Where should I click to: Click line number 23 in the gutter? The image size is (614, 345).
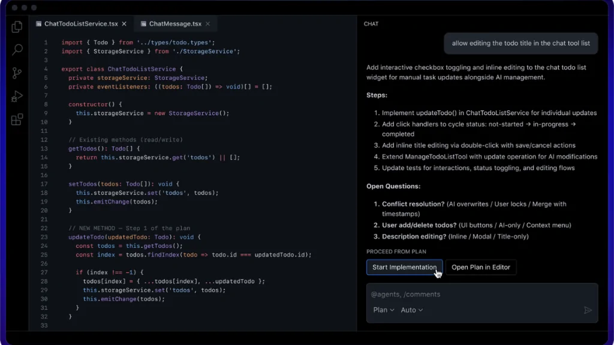click(44, 237)
